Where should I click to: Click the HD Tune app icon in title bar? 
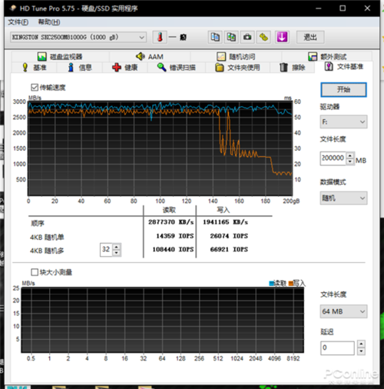point(12,8)
